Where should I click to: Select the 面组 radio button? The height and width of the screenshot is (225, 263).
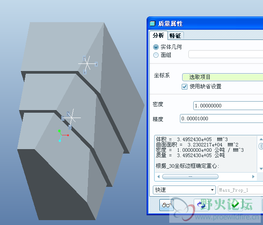click(x=156, y=55)
